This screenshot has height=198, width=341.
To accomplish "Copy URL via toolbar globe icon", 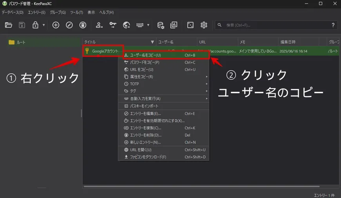I will coord(126,25).
